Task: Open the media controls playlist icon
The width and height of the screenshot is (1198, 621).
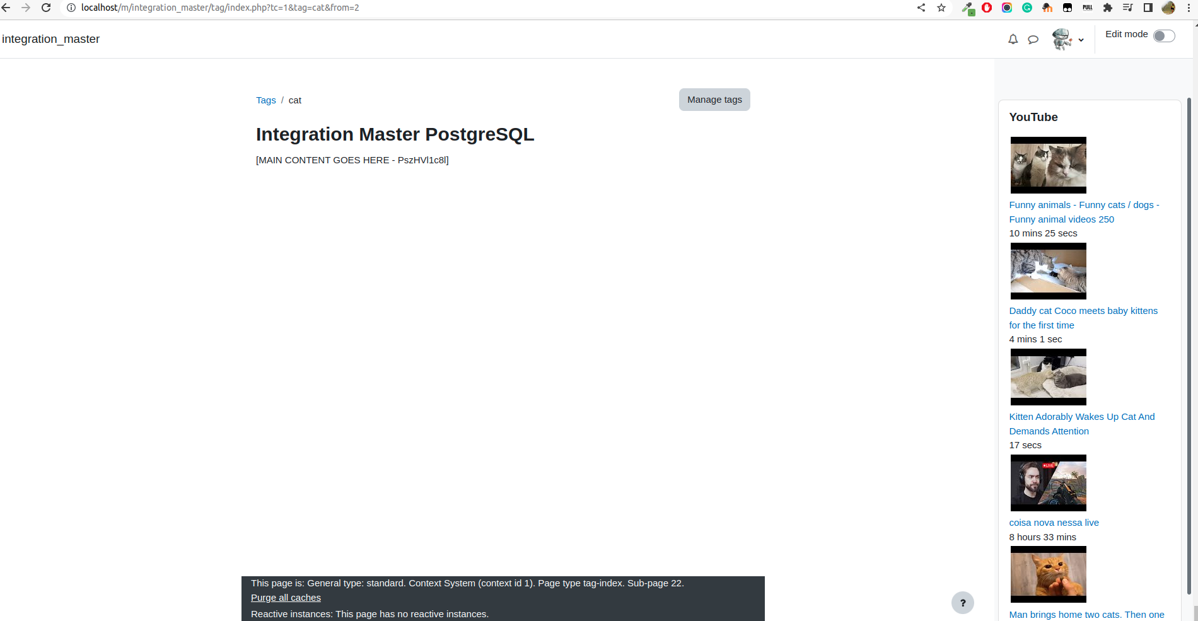Action: pyautogui.click(x=1128, y=8)
